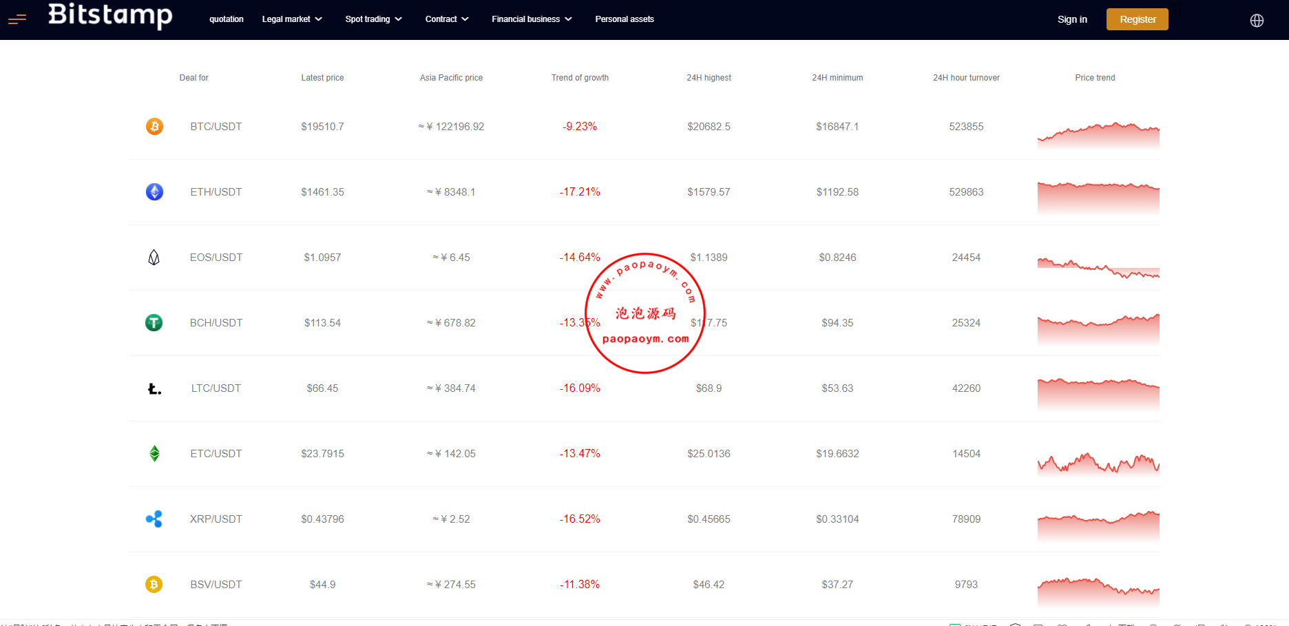Click the ETC/USDT price trend chart
The width and height of the screenshot is (1289, 626).
(x=1098, y=463)
